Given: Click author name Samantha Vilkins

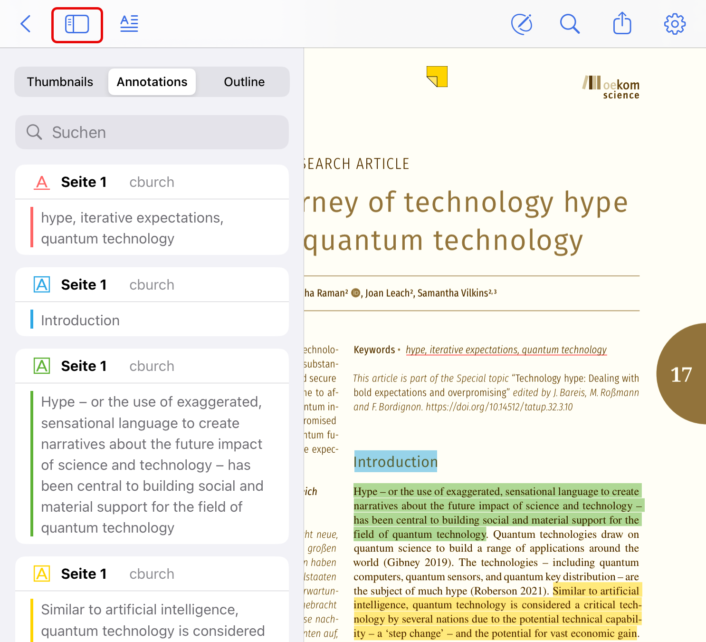Looking at the screenshot, I should point(452,293).
